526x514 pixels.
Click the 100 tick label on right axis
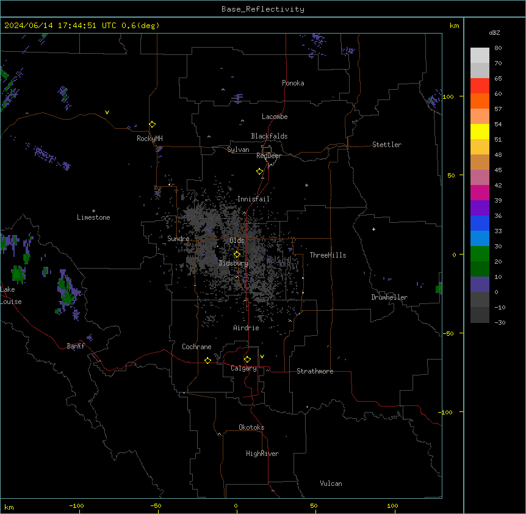448,96
